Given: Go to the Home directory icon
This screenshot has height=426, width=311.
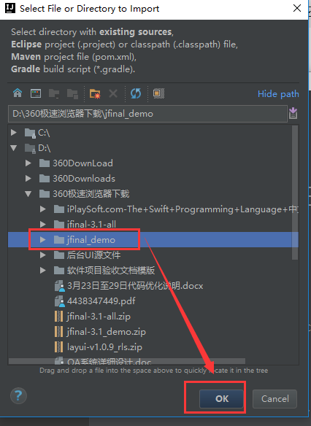Looking at the screenshot, I should tap(18, 93).
